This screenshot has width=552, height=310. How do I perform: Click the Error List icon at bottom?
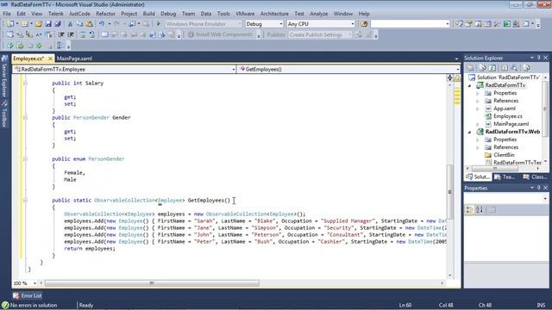tap(16, 295)
